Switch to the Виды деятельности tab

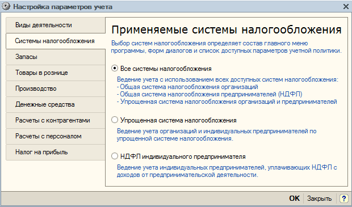pos(56,25)
